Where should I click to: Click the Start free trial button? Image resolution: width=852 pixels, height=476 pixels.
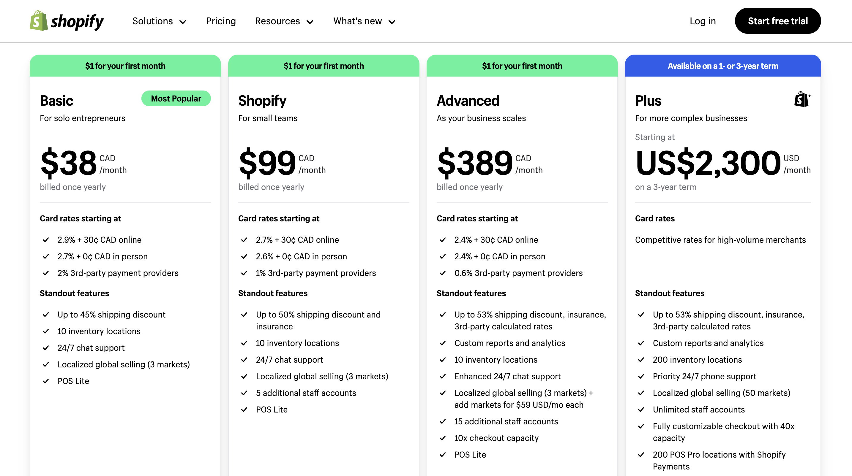(x=778, y=21)
